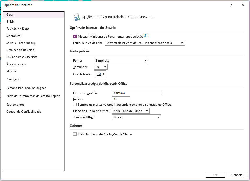
Task: Open the Tema do Office dropdown
Action: [137, 117]
